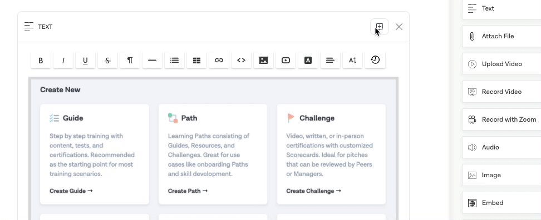Viewport: 541px width, 220px height.
Task: Add an Image block from sidebar
Action: click(x=501, y=175)
